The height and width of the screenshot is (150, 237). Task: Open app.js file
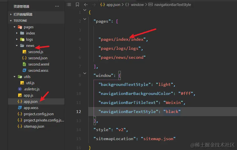pos(28,95)
